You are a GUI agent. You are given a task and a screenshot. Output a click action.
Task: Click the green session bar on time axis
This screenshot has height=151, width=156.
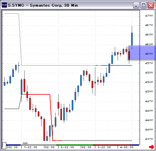[75, 145]
